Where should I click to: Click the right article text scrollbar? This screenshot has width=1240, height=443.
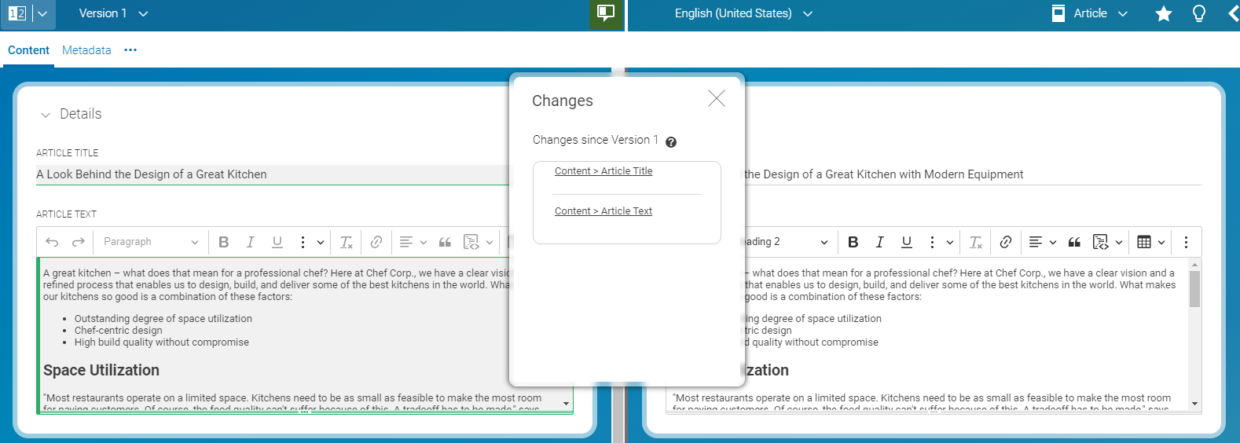coord(1194,291)
